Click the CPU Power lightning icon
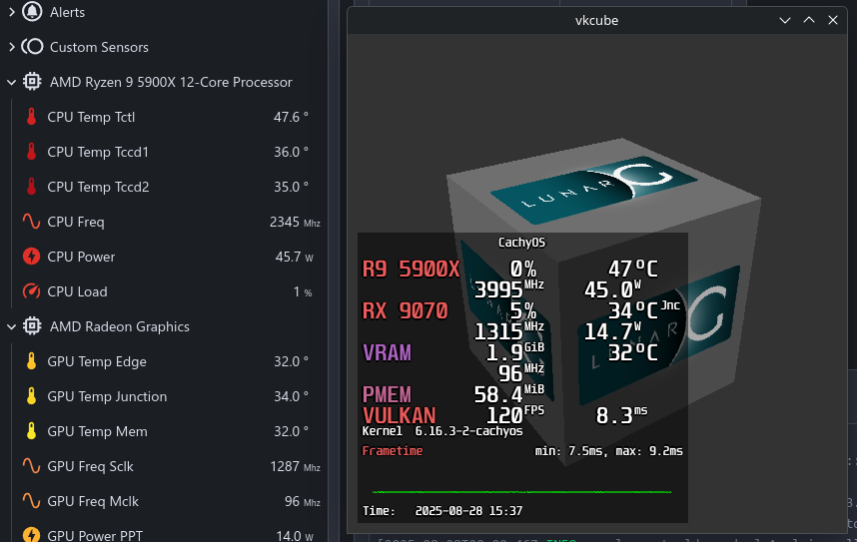 (31, 257)
